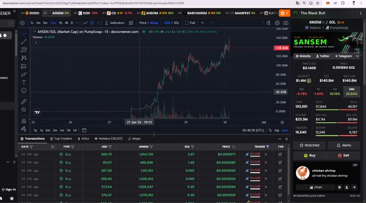Click the green Buy button

(x=309, y=156)
